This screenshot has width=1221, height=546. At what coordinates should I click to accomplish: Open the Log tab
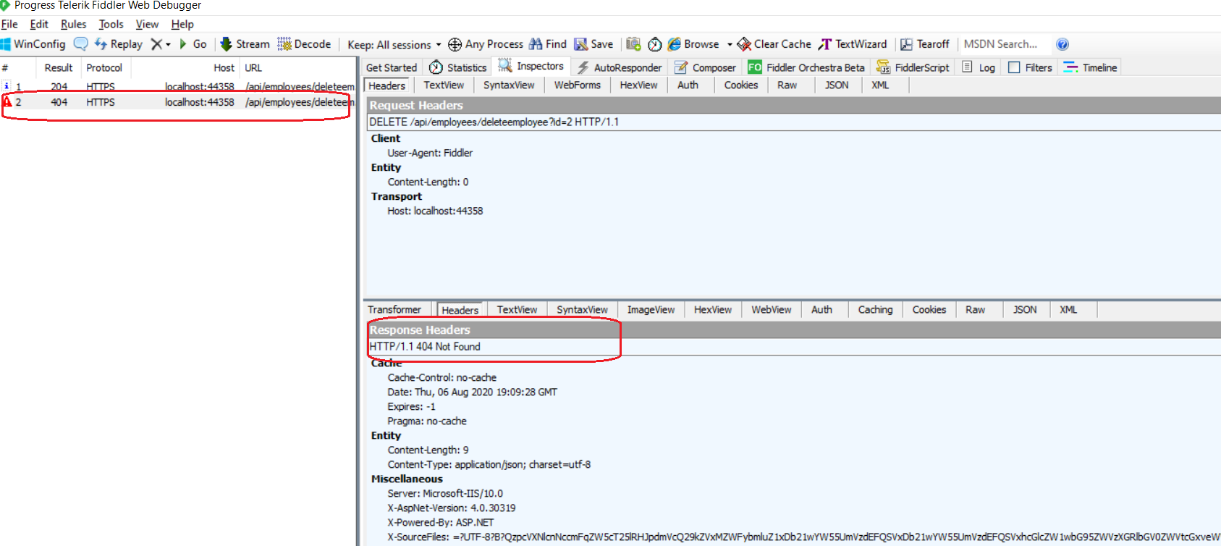(x=979, y=67)
